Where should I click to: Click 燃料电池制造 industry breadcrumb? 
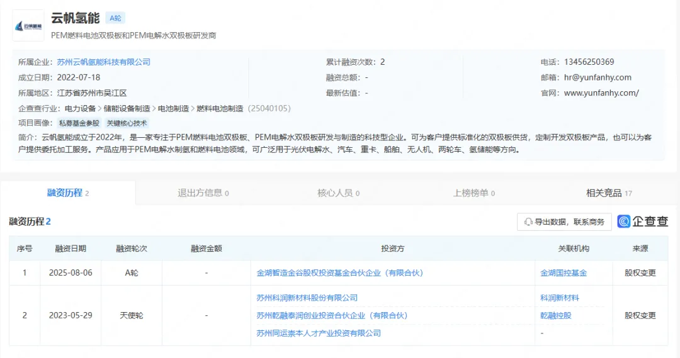[x=220, y=108]
